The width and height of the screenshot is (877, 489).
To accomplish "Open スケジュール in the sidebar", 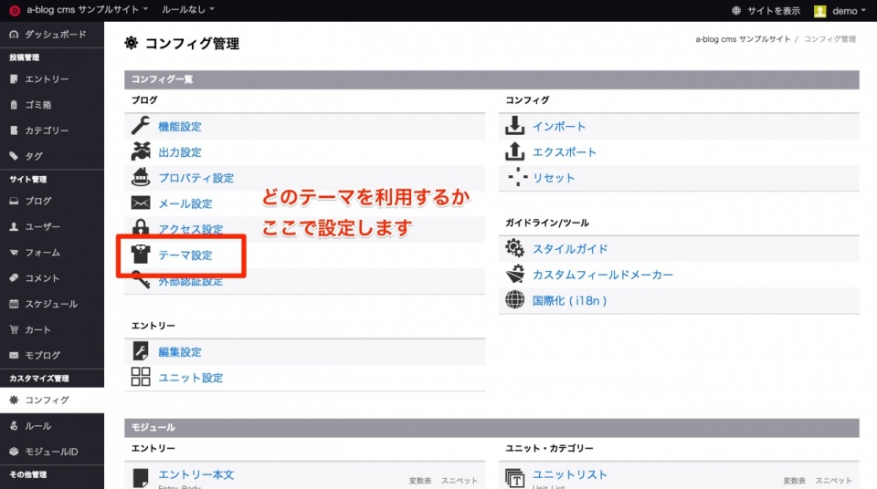I will 52,304.
